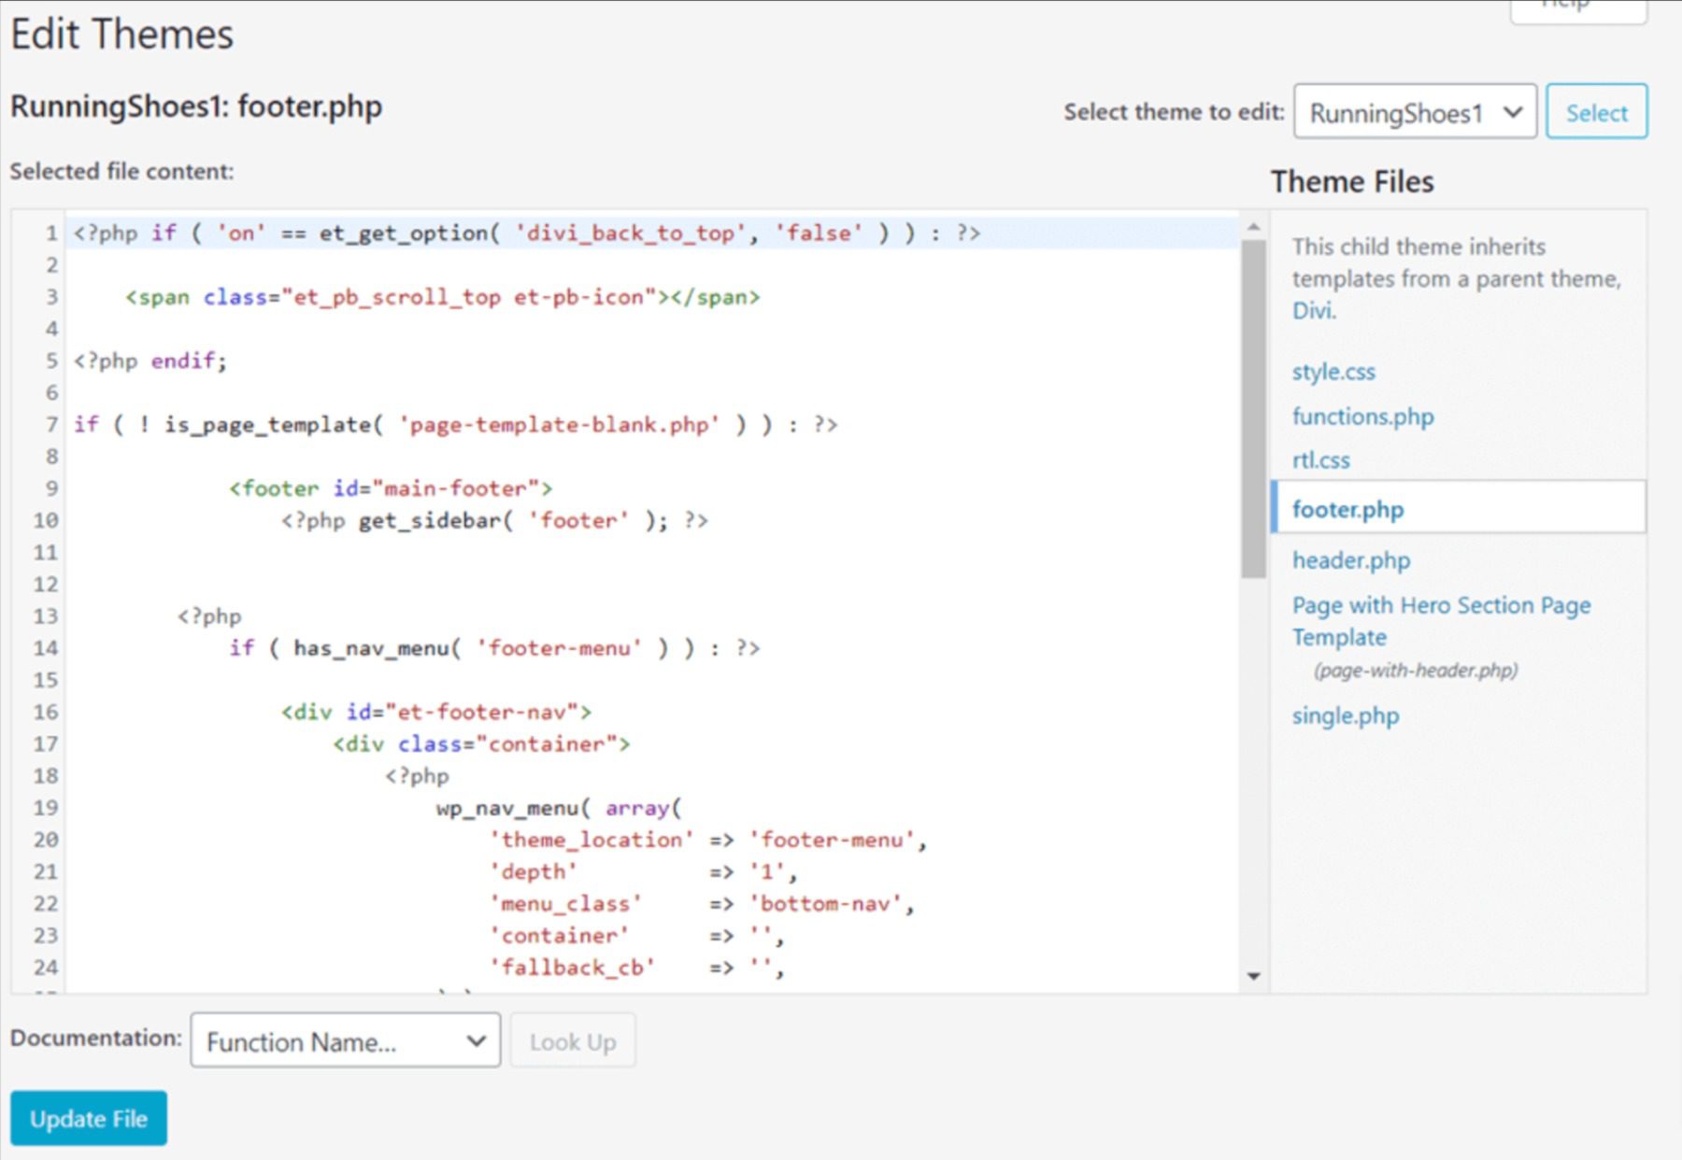Viewport: 1682px width, 1160px height.
Task: Click the Look Up button
Action: (x=573, y=1040)
